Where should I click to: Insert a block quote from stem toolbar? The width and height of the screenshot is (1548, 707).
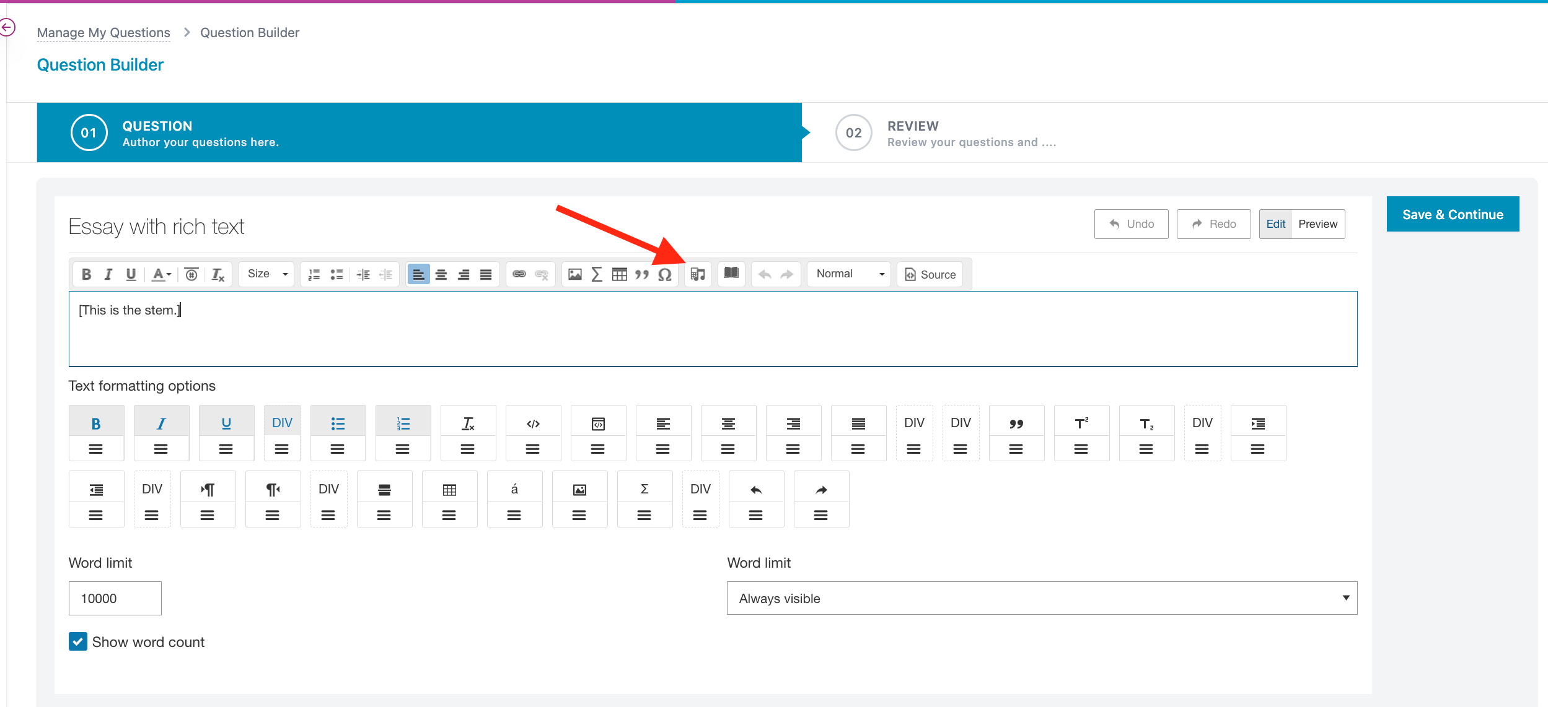click(642, 274)
